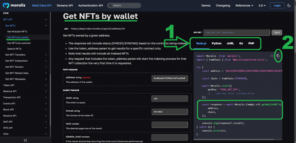Click the getWalletNFTs code text
The image size is (296, 143).
point(271,104)
